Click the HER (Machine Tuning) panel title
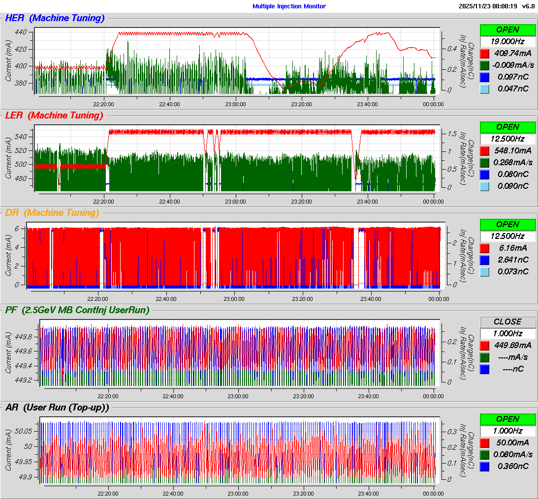 point(55,18)
